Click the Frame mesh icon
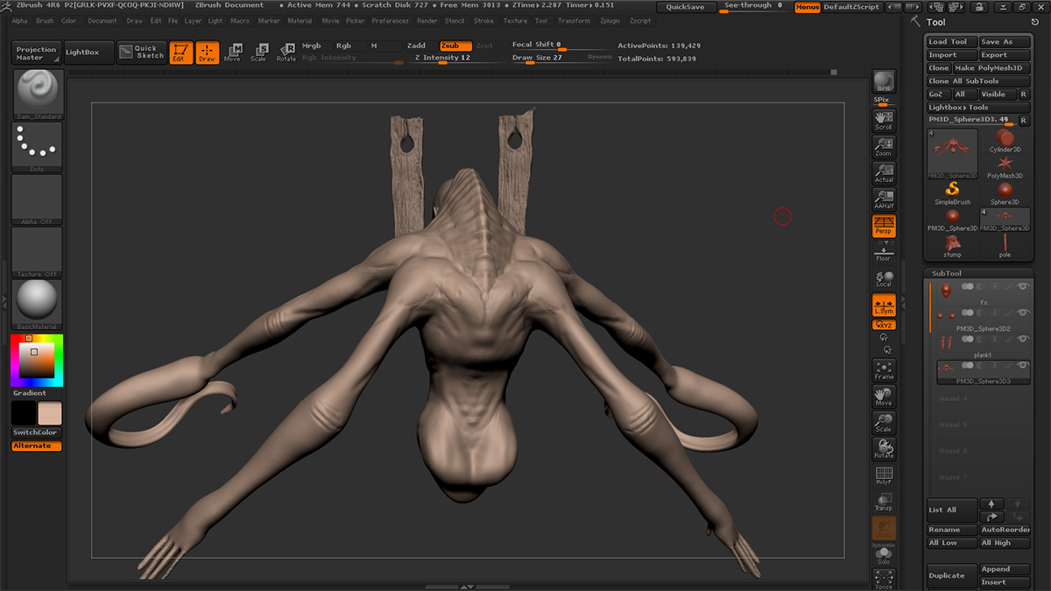The image size is (1051, 591). 884,370
